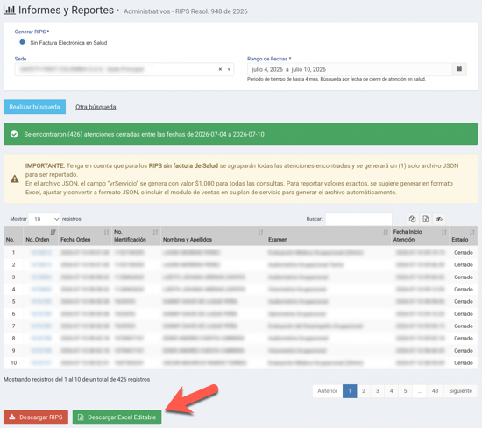Sort by Estado column
This screenshot has height=428, width=482.
pos(464,235)
